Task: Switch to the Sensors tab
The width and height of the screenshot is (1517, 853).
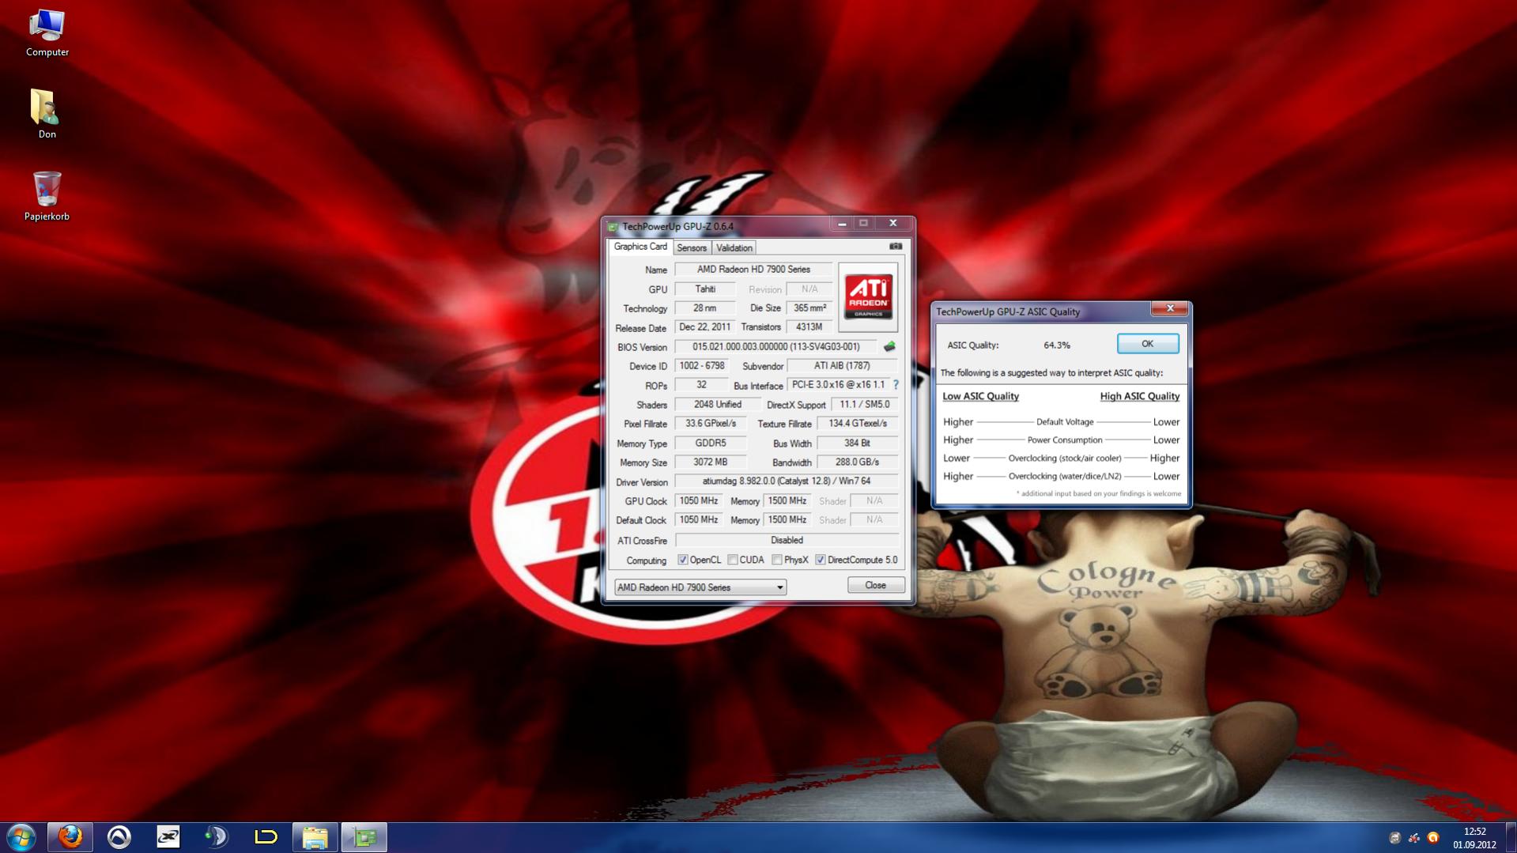Action: coord(692,248)
